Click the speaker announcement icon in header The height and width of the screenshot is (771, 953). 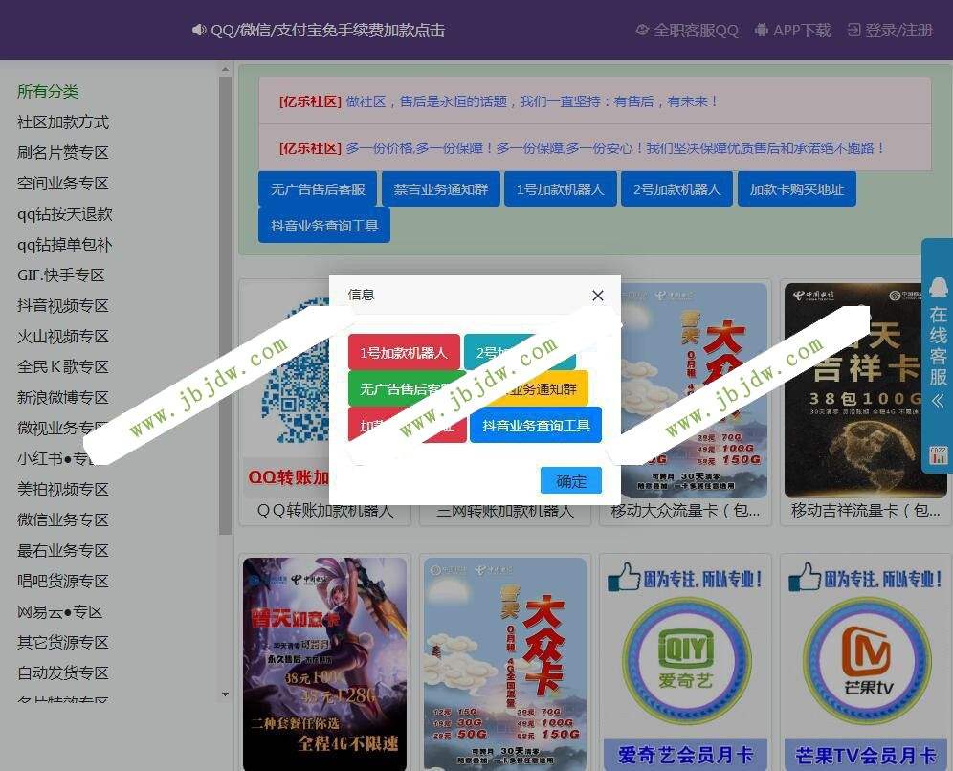coord(199,30)
